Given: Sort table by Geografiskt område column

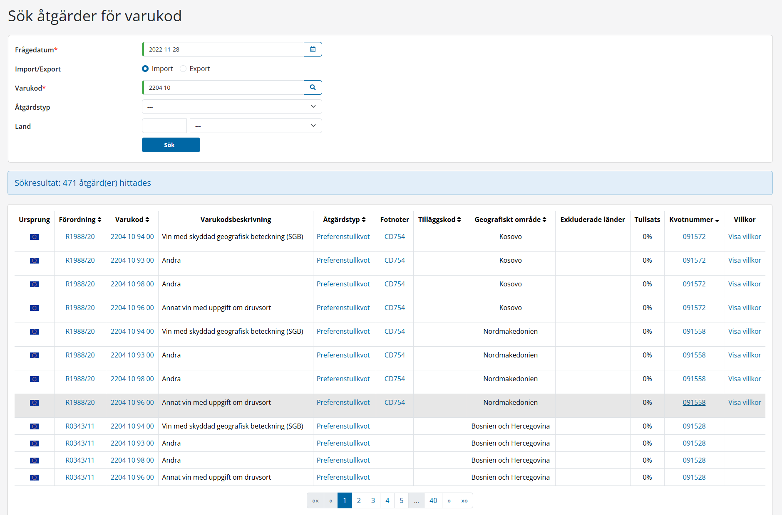Looking at the screenshot, I should point(510,219).
